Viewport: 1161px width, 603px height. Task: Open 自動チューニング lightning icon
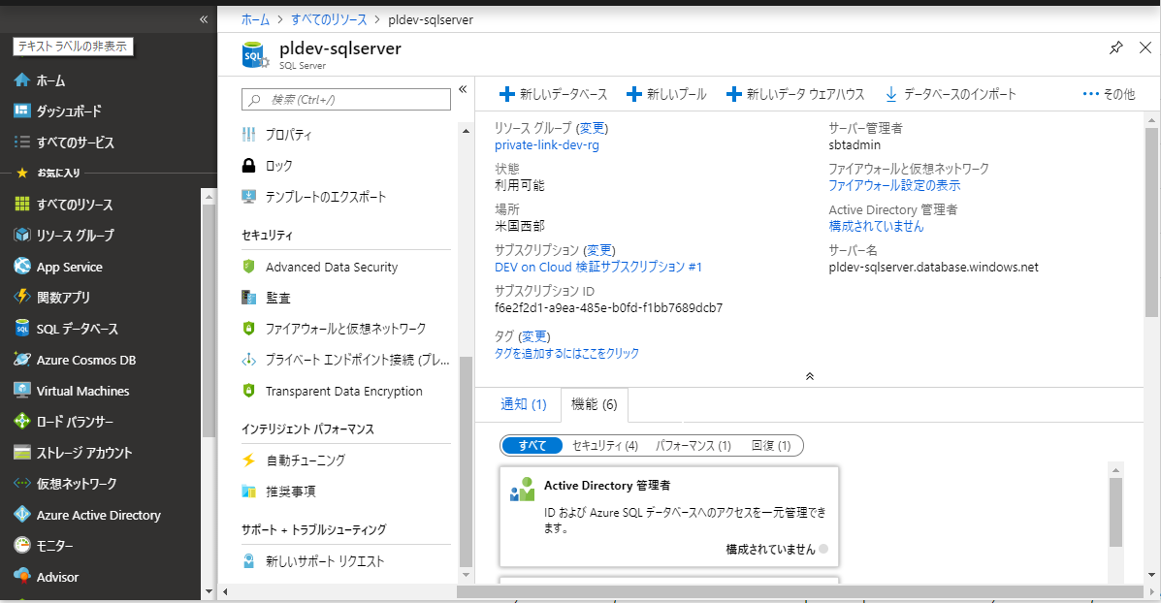(248, 460)
